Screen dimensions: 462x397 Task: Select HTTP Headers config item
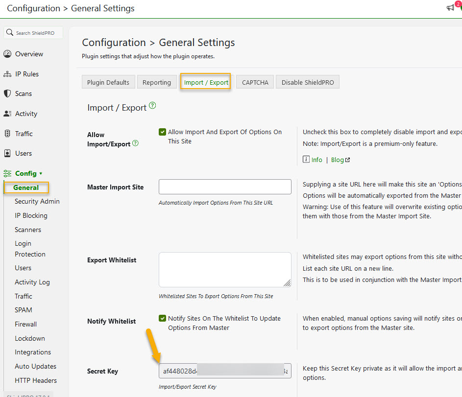coord(36,380)
